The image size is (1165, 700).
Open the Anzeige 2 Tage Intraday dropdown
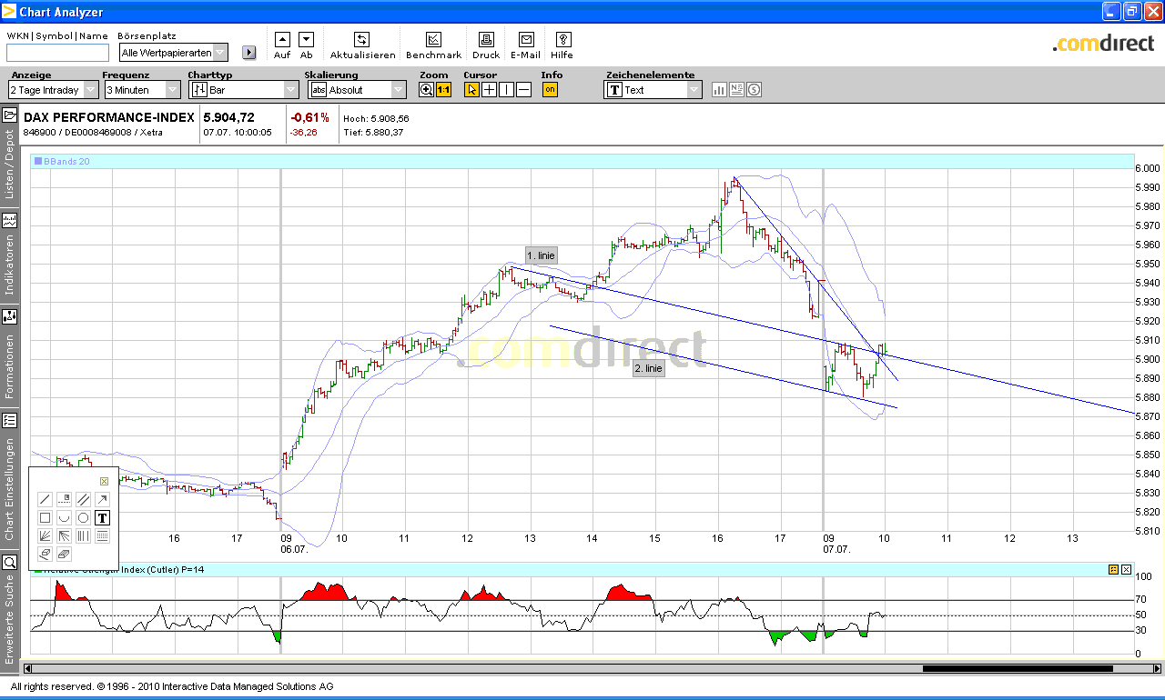point(53,89)
